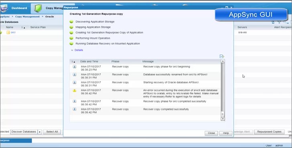Click the Name column header in databases list
This screenshot has width=292, height=148.
click(x=10, y=27)
